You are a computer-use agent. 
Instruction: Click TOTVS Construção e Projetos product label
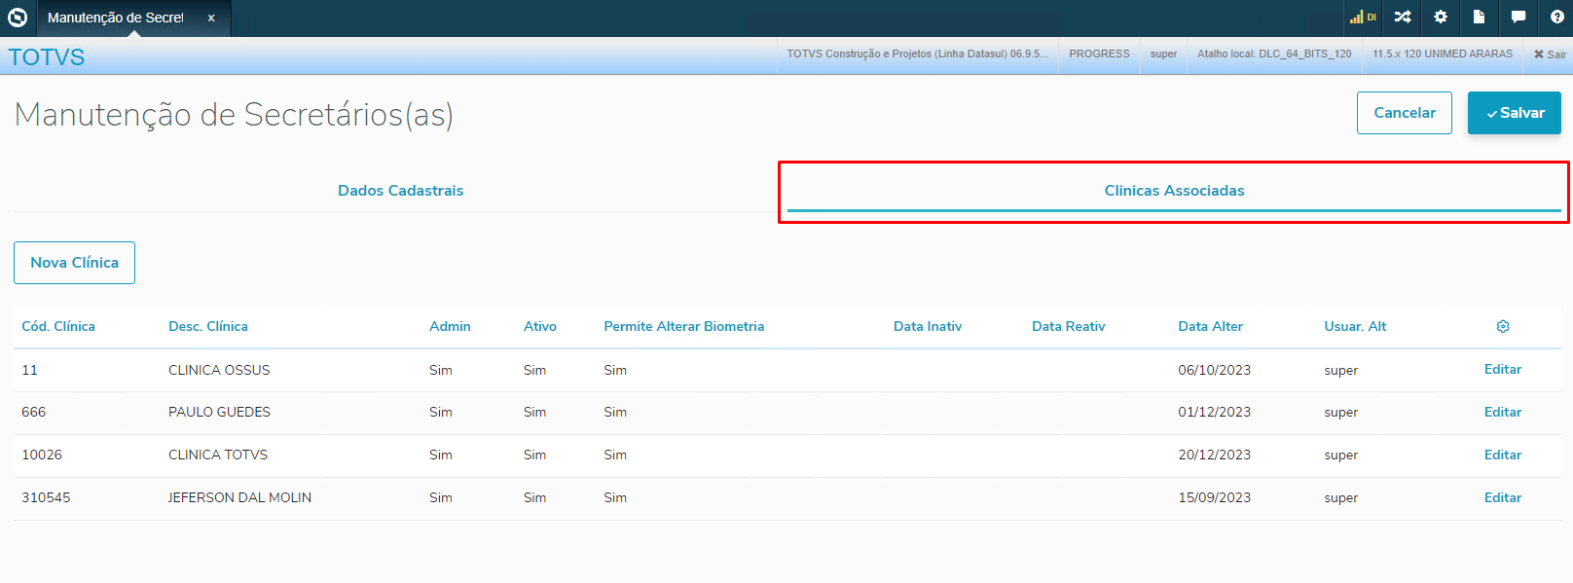[917, 55]
